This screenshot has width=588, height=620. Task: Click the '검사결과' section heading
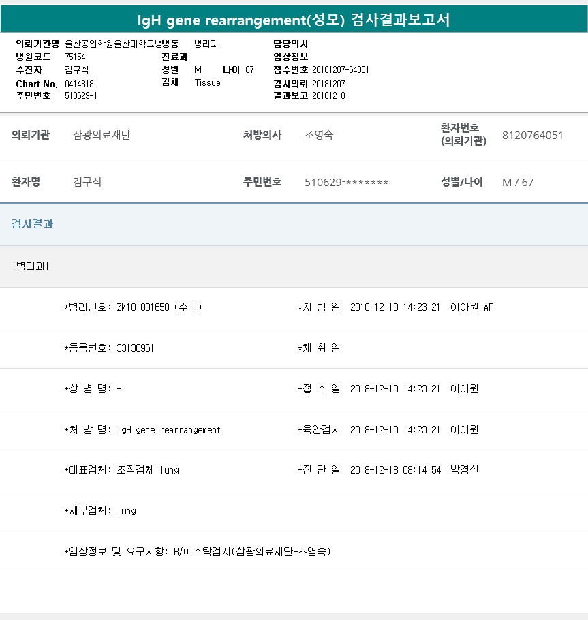click(x=33, y=223)
